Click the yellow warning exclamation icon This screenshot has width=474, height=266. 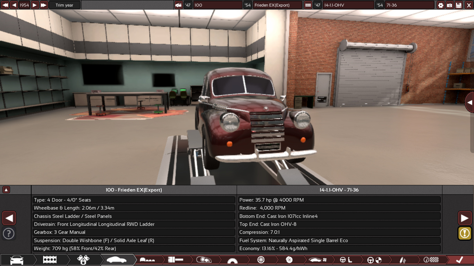pyautogui.click(x=465, y=233)
